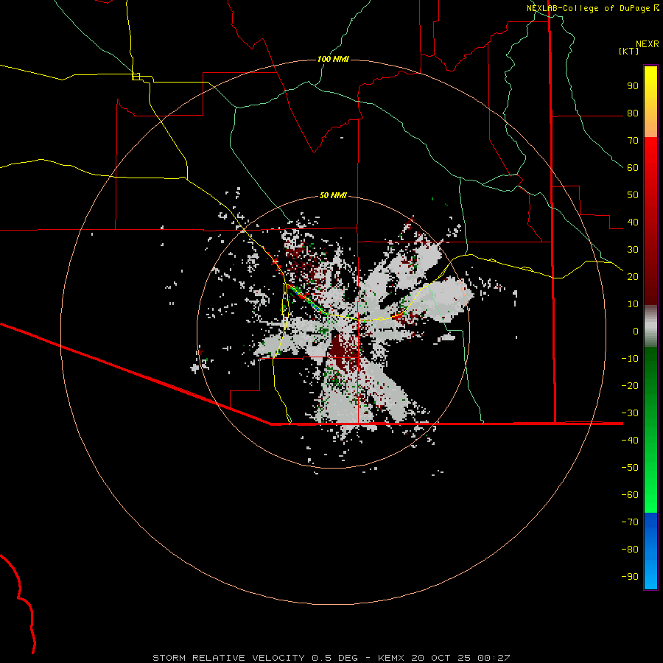Click the -10 value on velocity scale
Viewport: 663px width, 663px height.
[630, 359]
